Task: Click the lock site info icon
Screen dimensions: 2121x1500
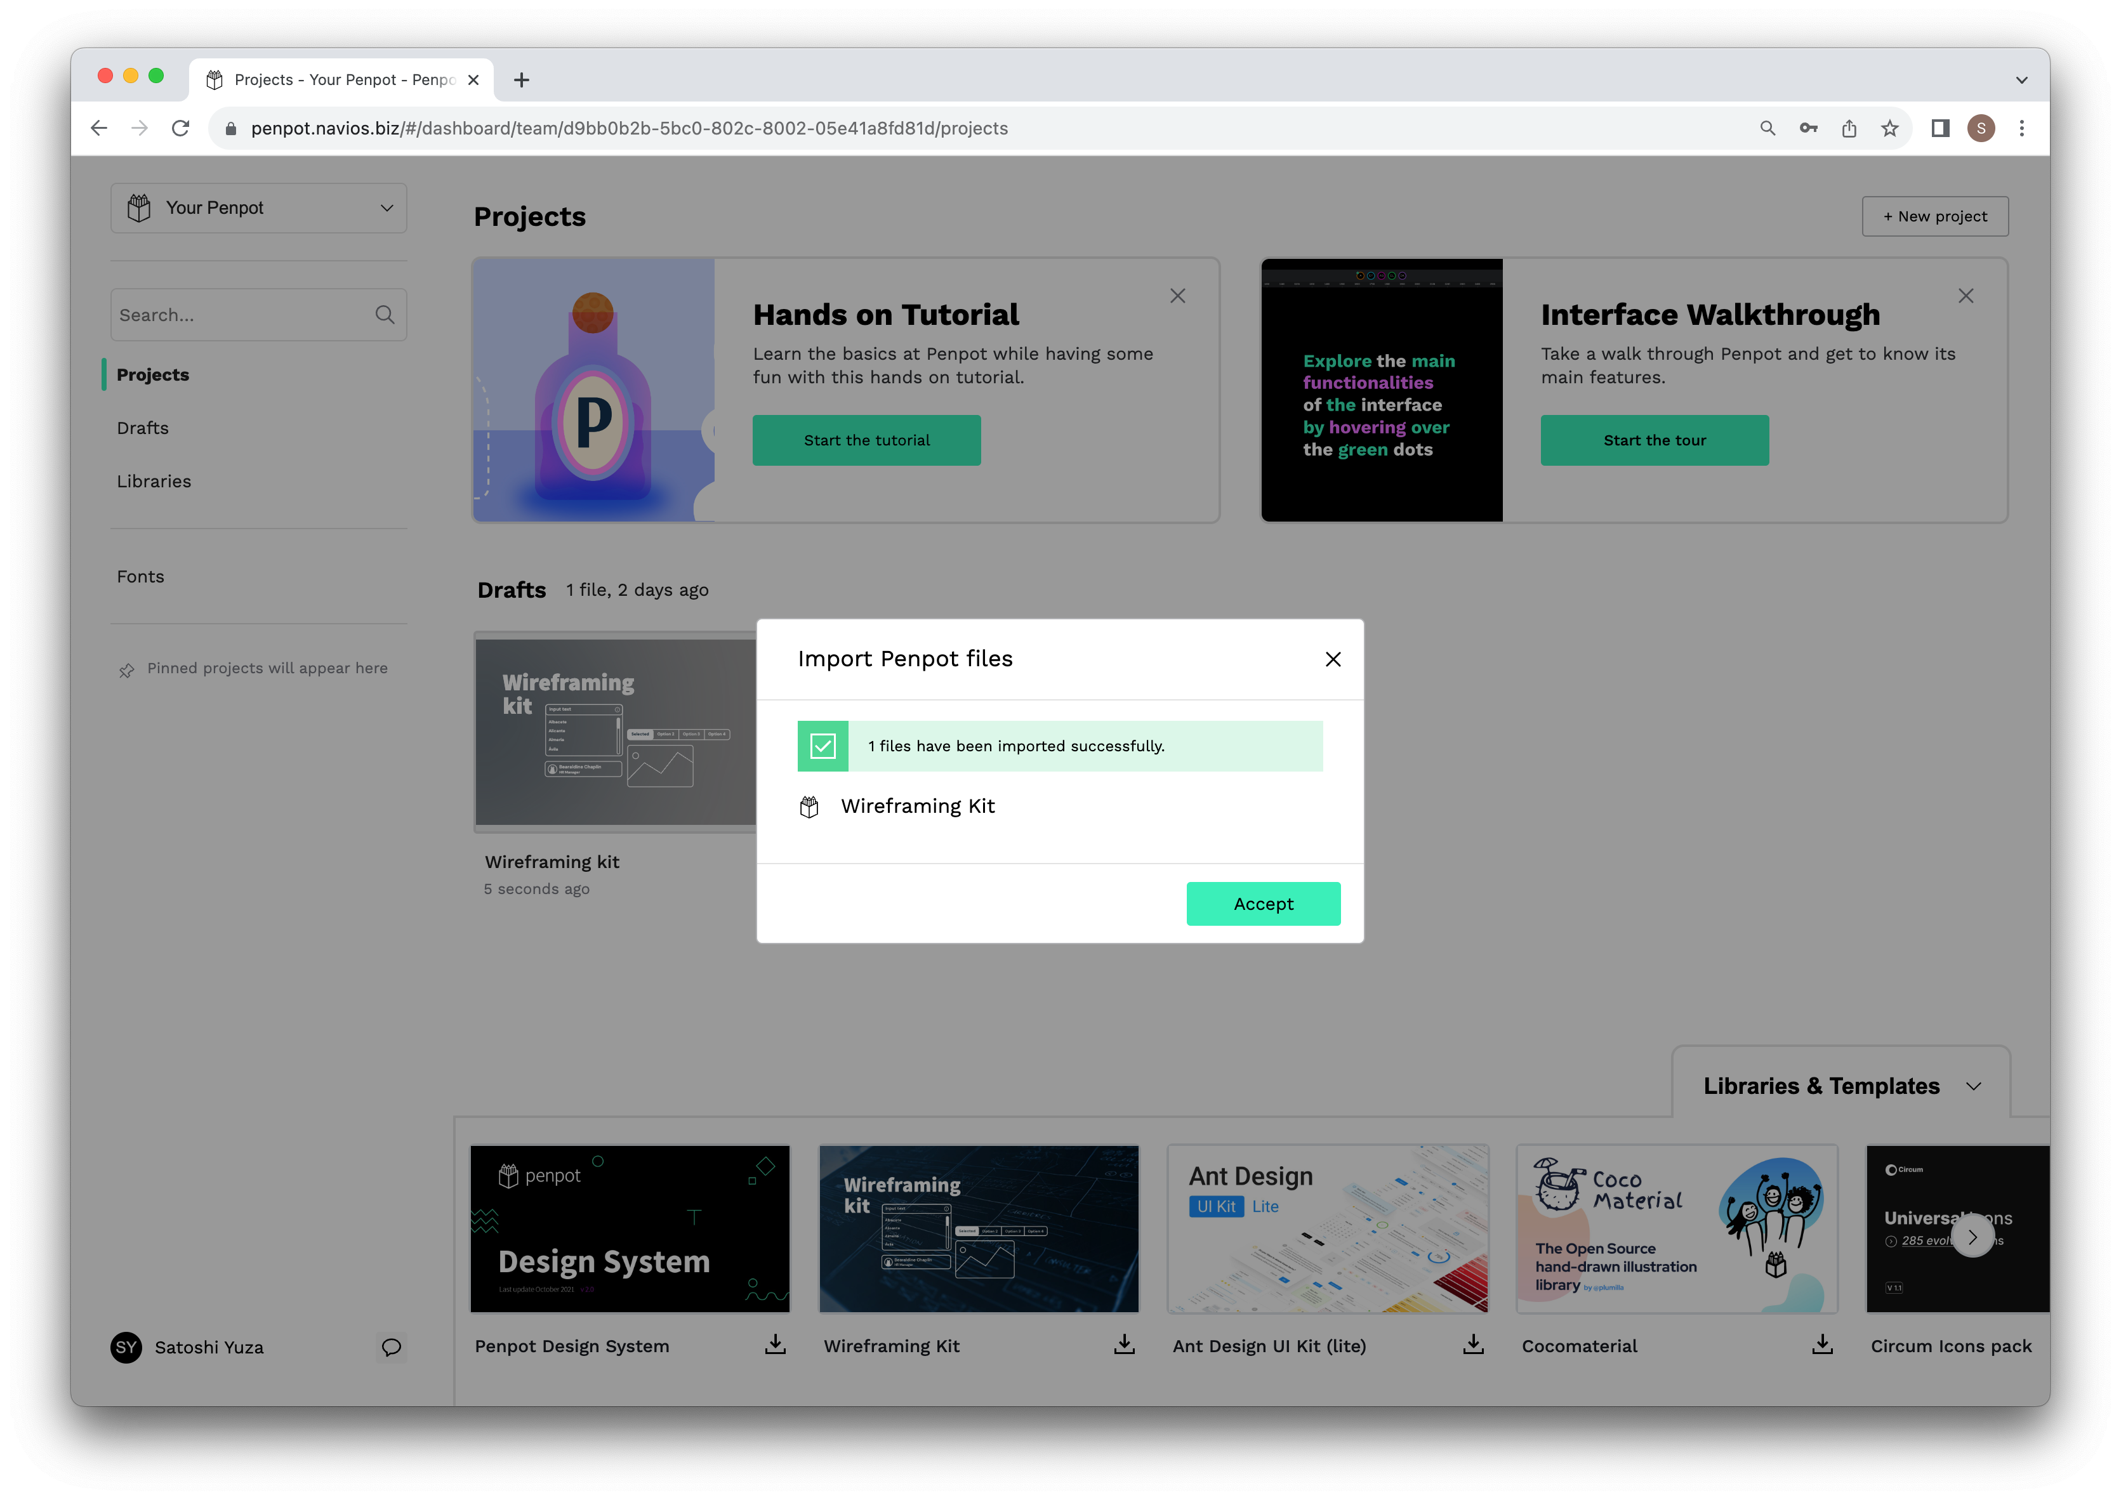Action: point(231,128)
